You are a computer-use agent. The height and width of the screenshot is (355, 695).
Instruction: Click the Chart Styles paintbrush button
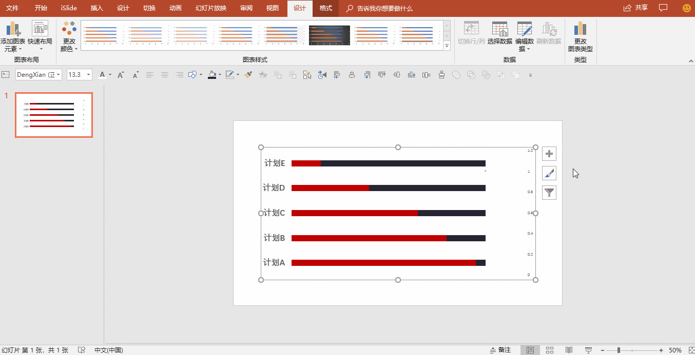click(549, 173)
